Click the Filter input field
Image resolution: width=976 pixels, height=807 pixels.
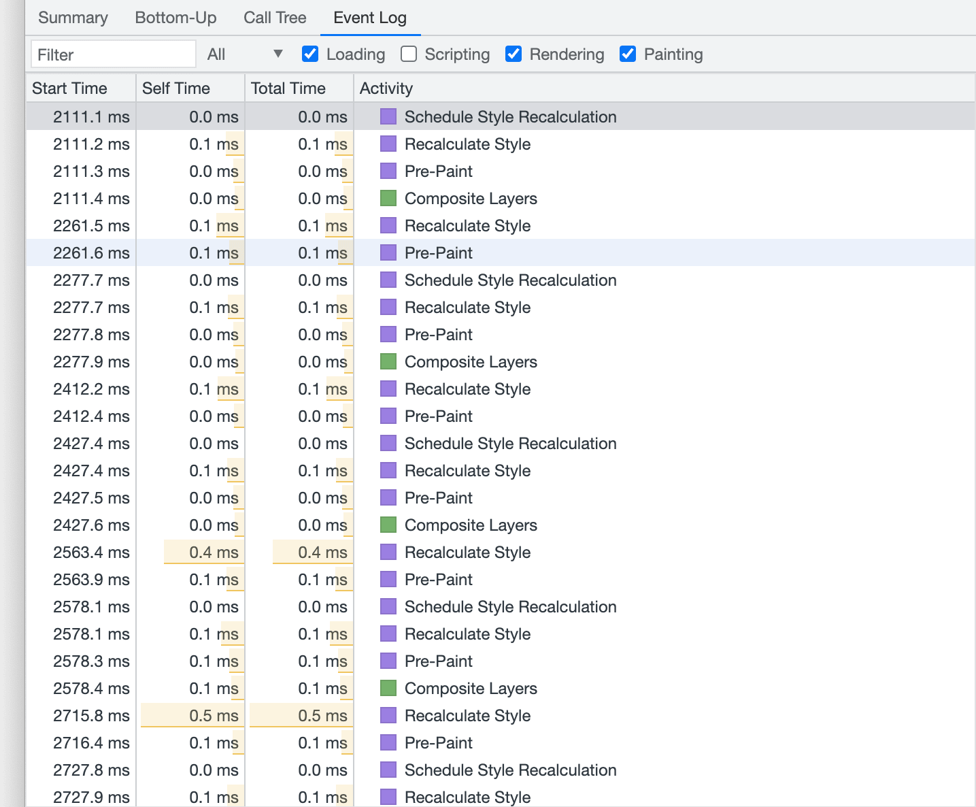(x=114, y=54)
